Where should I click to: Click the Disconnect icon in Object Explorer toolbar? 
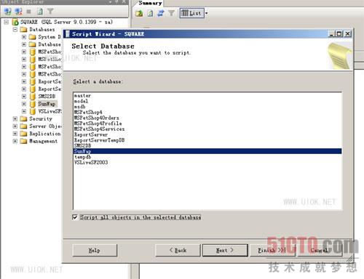[18, 11]
